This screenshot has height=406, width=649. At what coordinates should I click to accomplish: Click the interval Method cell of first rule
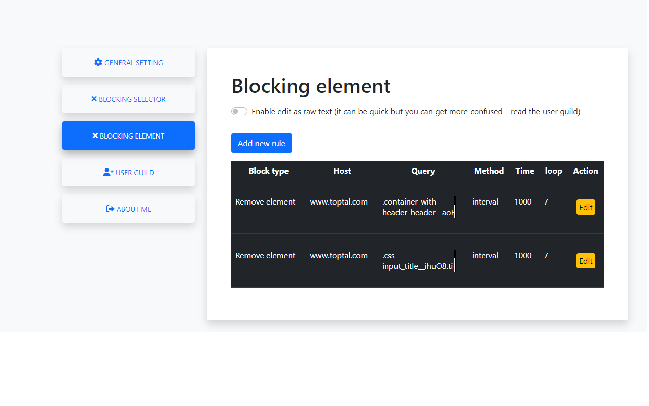485,201
